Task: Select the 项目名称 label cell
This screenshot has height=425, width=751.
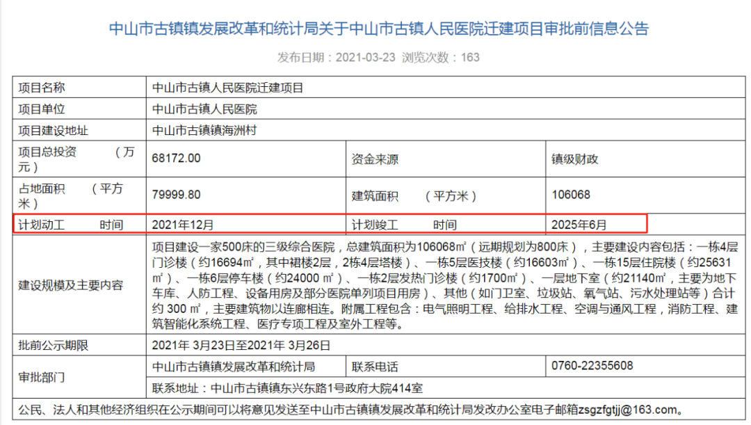Action: point(79,88)
